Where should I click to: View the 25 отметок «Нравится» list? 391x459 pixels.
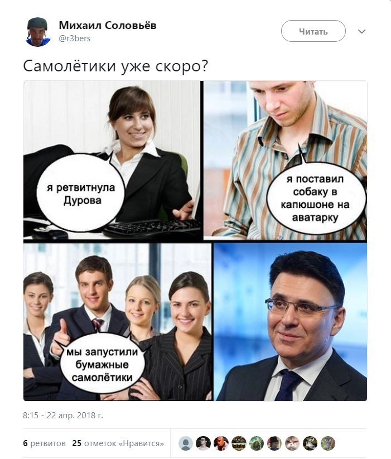pos(118,443)
